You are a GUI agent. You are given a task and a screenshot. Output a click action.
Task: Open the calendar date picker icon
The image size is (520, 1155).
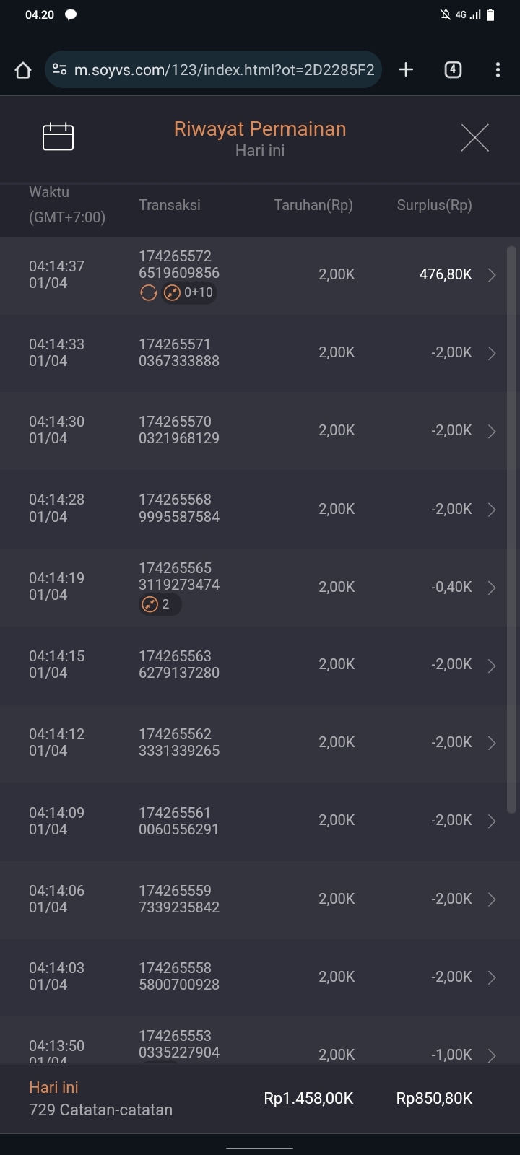point(58,136)
